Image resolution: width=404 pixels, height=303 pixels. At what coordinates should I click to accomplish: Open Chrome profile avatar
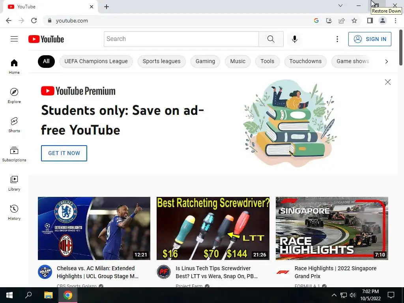click(x=383, y=21)
